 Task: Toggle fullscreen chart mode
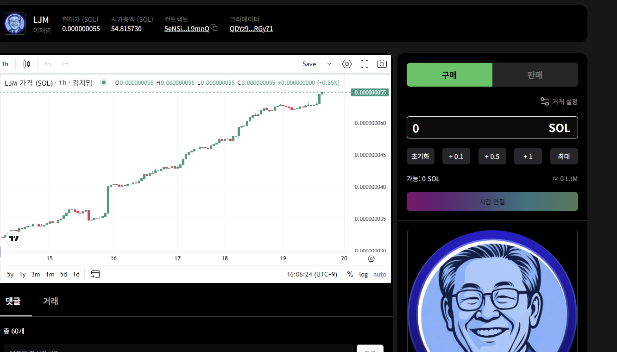click(x=365, y=64)
